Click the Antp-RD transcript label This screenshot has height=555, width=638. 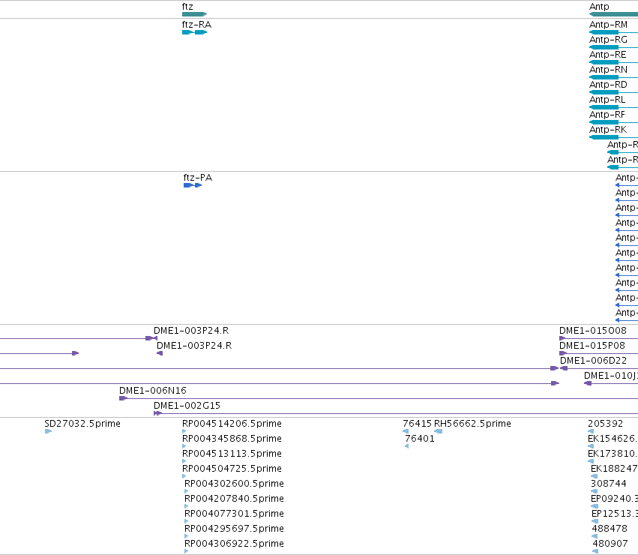pos(608,85)
